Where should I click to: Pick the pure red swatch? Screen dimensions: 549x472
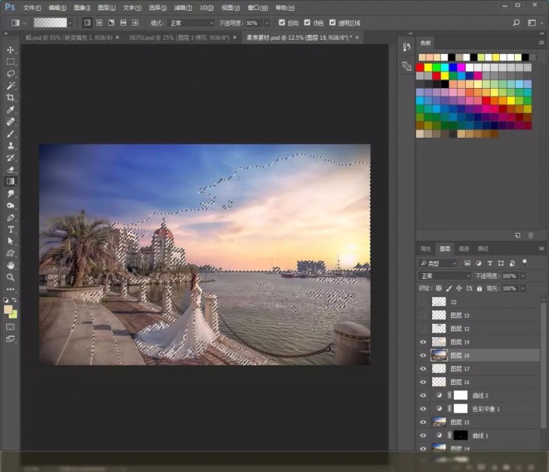coord(420,67)
